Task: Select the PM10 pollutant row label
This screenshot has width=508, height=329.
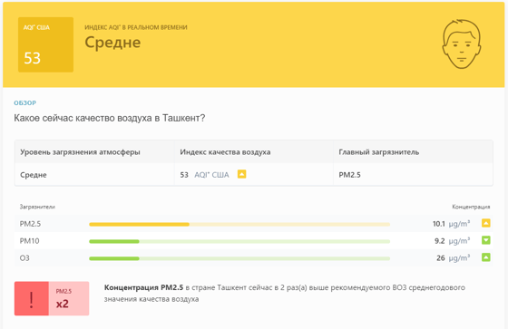Action: (29, 241)
